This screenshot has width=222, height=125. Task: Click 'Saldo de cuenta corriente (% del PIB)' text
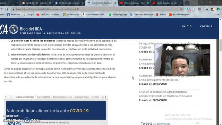tap(30, 55)
